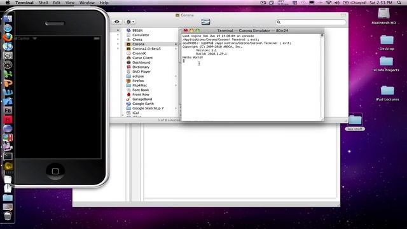The height and width of the screenshot is (229, 407).
Task: Select GarageBand in the Finder list
Action: (142, 99)
